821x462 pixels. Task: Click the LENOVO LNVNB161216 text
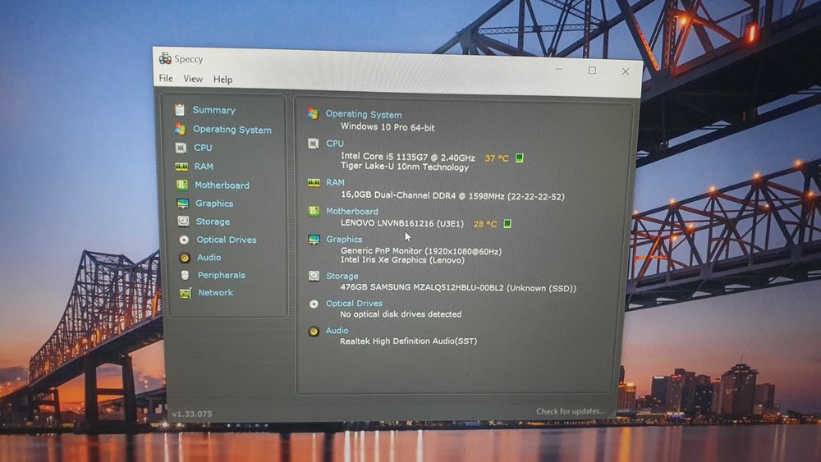402,223
